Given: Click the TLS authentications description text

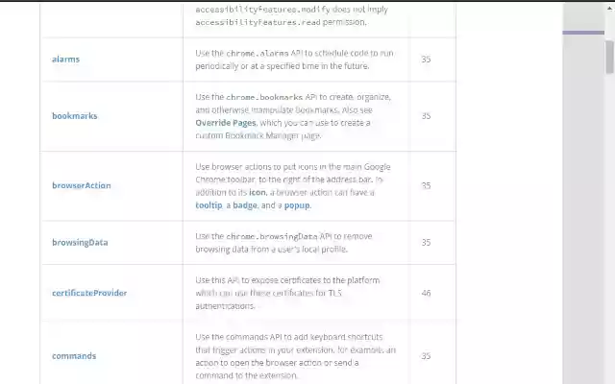Looking at the screenshot, I should [x=287, y=293].
